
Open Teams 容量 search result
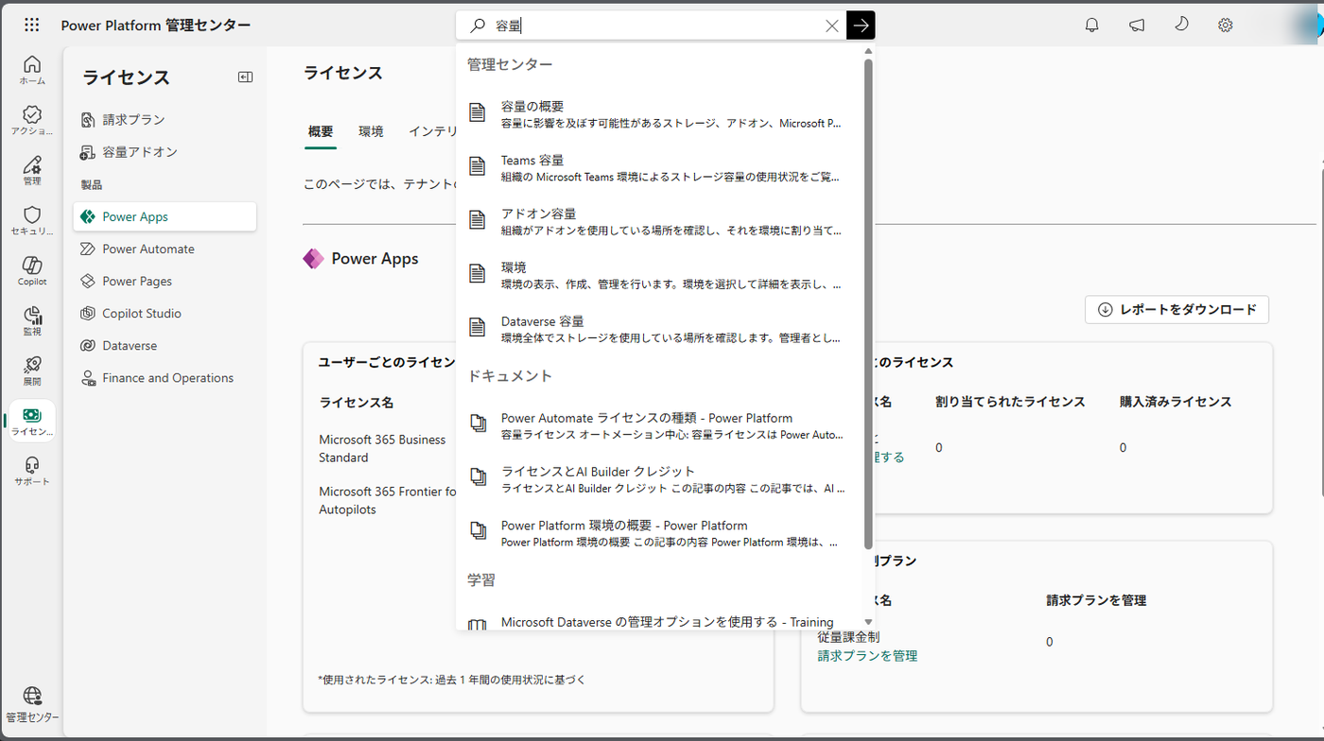(x=661, y=167)
